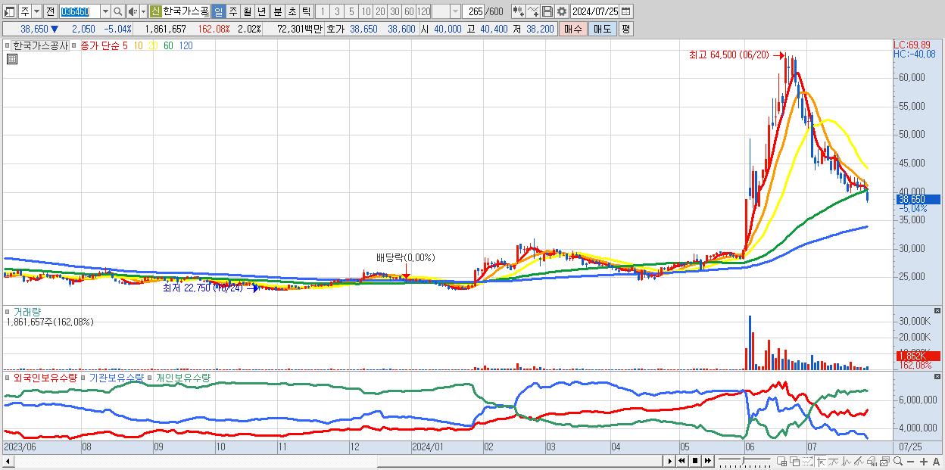Viewport: 945px width, 470px height.
Task: Select the 틱 (tick) period toggle
Action: coord(306,11)
